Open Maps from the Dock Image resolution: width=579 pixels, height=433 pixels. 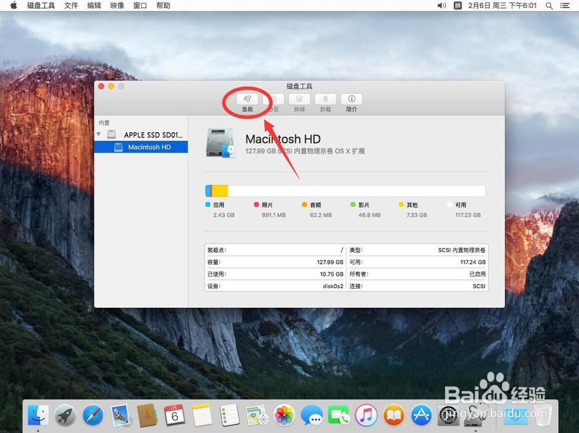click(x=256, y=415)
